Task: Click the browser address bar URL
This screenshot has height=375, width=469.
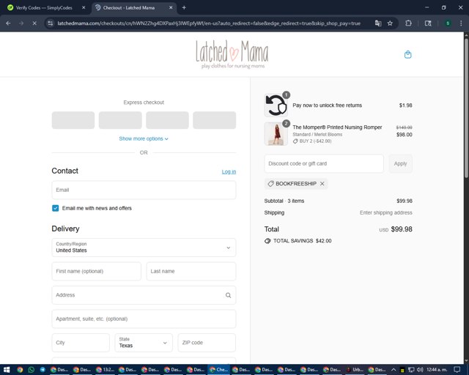Action: tap(209, 23)
